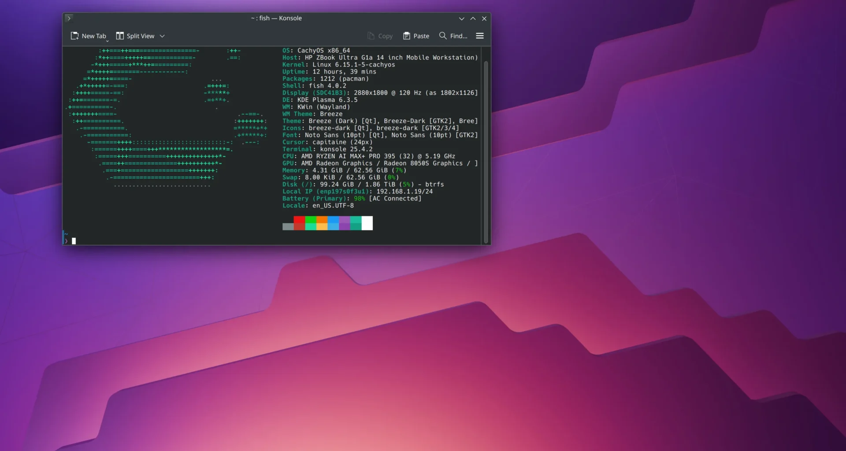Click the Paste clipboard icon
Screen dimensions: 846x451
coord(406,36)
